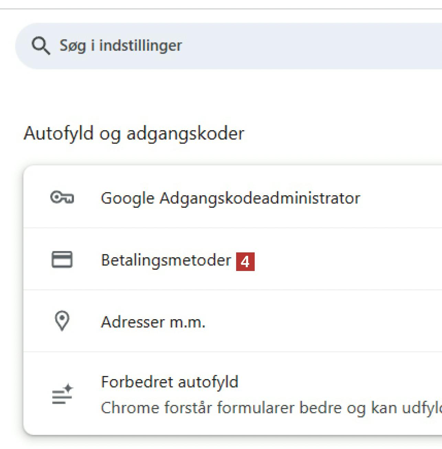442x449 pixels.
Task: Focus the "Søg i indstillinger" search field
Action: (121, 46)
